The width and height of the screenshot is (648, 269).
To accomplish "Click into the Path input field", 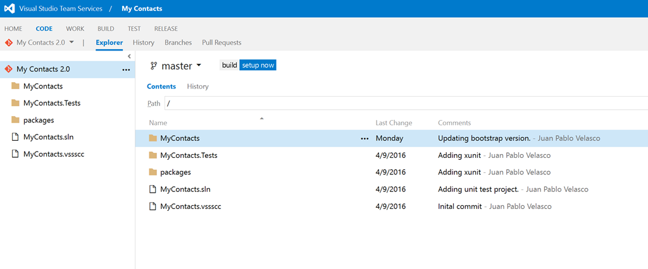I will tap(406, 104).
